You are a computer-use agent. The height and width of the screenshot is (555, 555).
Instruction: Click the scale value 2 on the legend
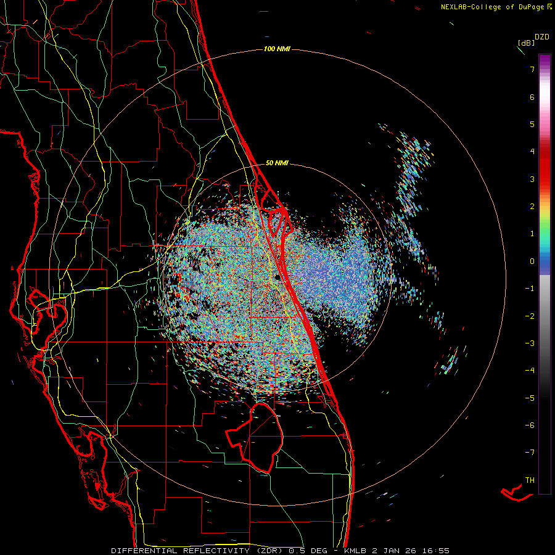click(532, 207)
